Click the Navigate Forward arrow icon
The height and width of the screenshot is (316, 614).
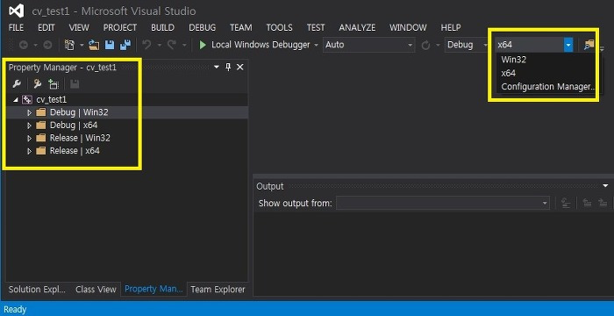pyautogui.click(x=47, y=45)
